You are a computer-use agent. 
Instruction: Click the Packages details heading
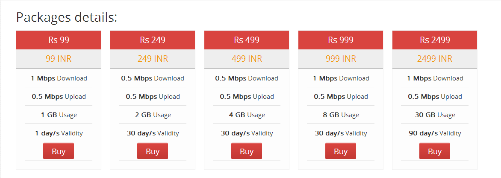coord(67,17)
